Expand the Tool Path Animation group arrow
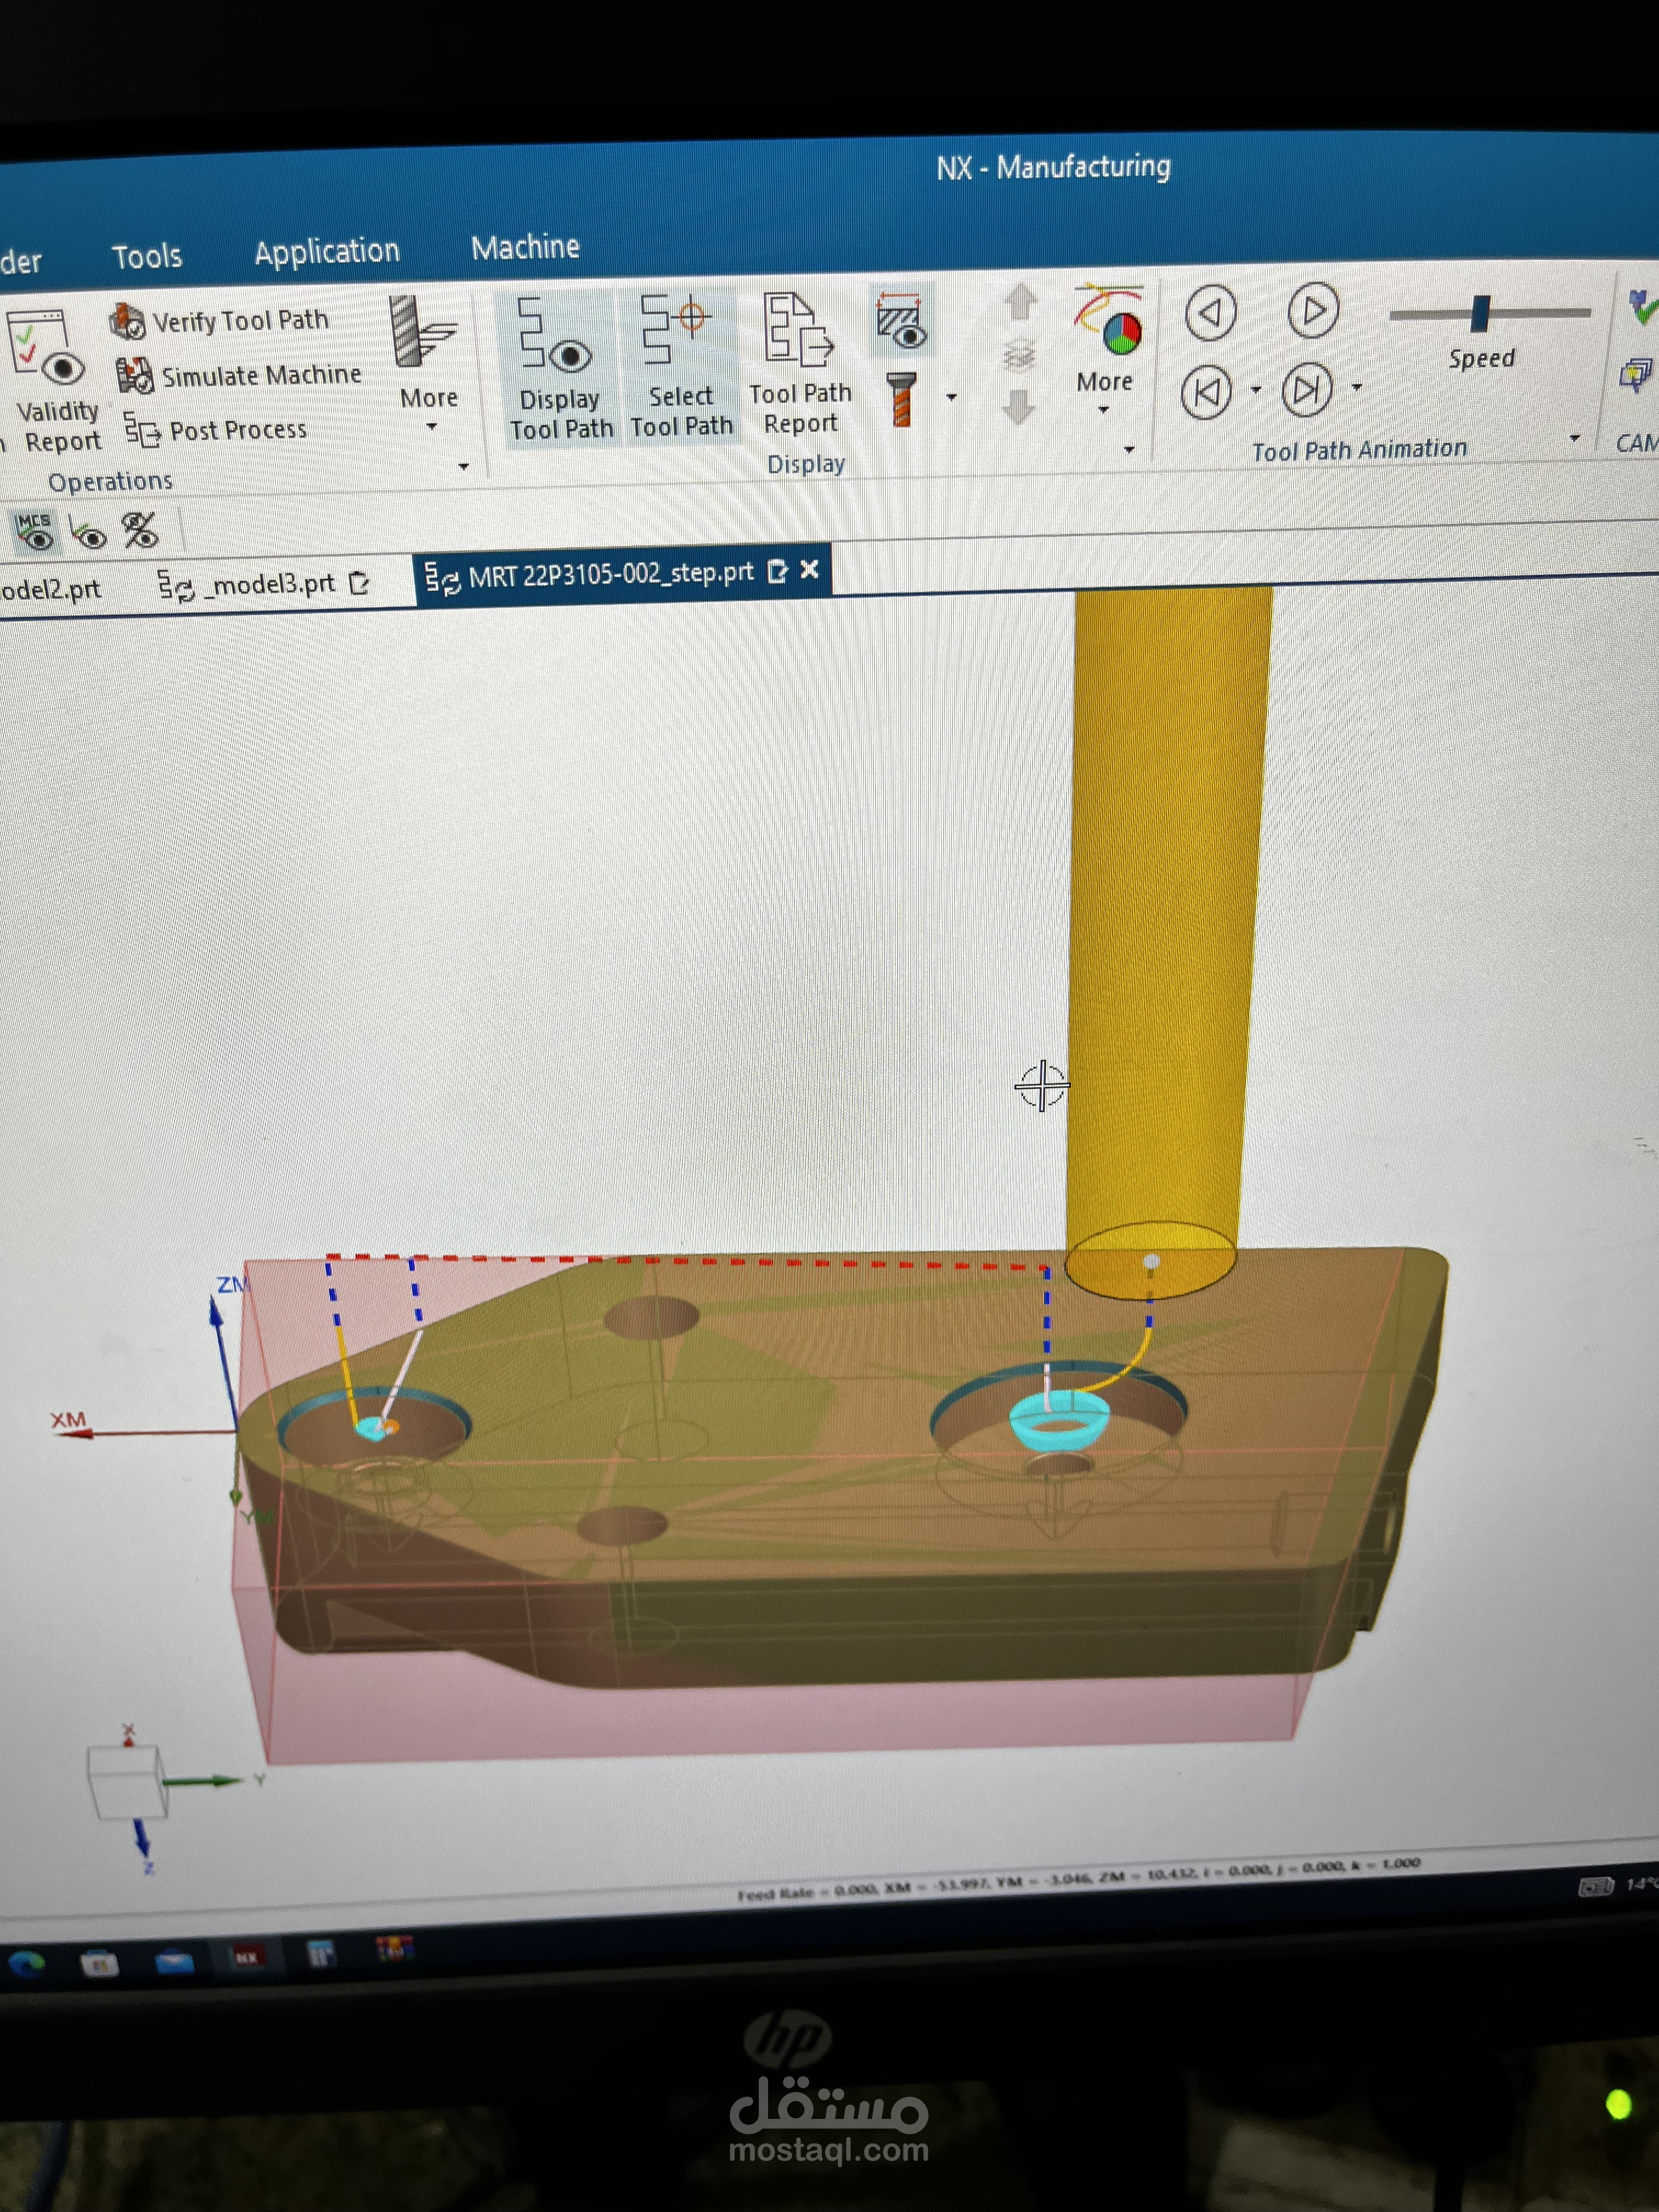 coord(1575,439)
